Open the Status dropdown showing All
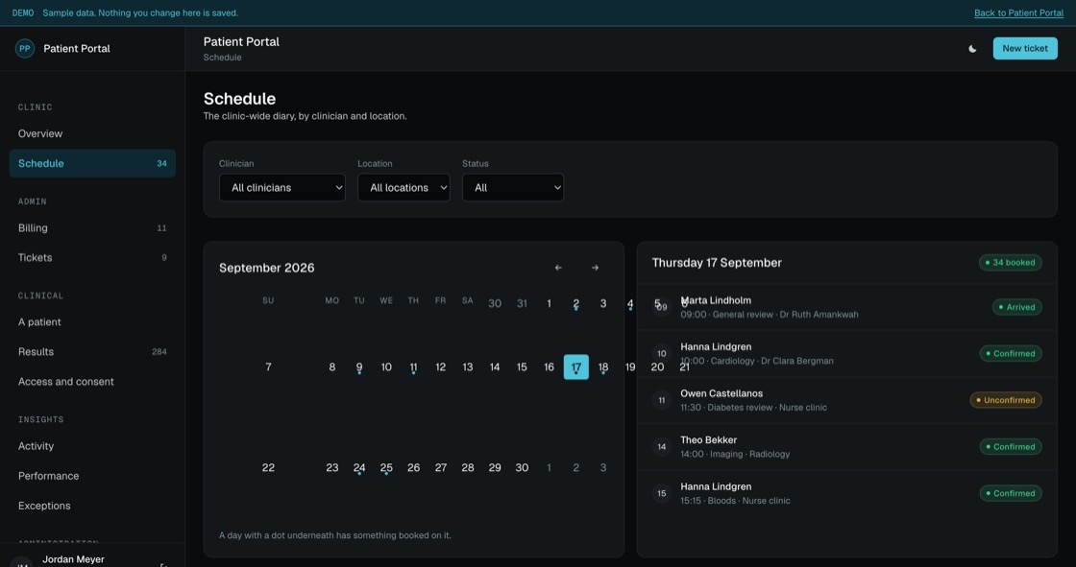The height and width of the screenshot is (567, 1076). (x=513, y=188)
